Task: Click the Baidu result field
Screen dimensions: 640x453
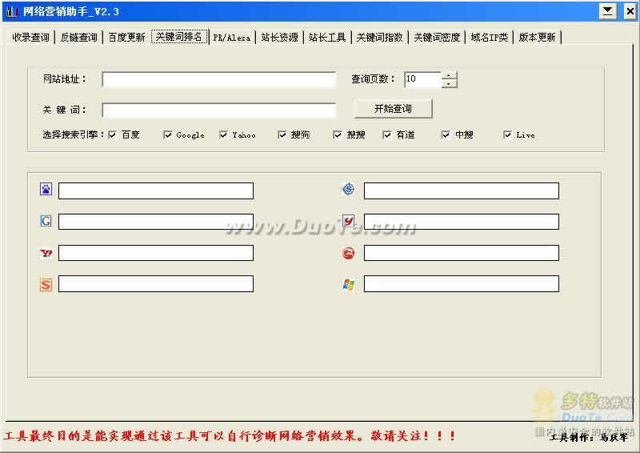Action: [x=156, y=190]
